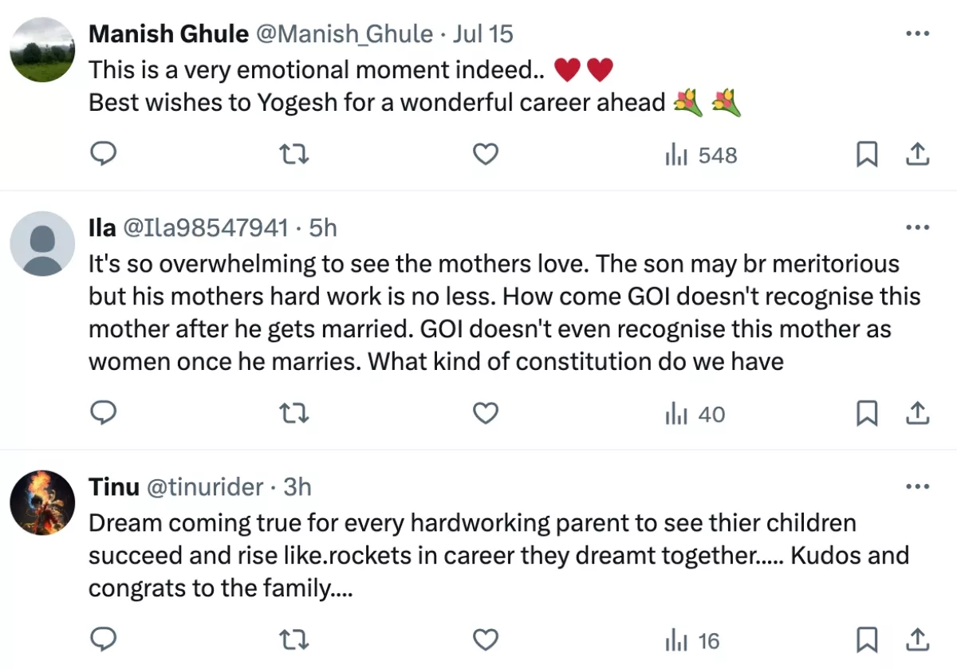The height and width of the screenshot is (669, 957).
Task: Retweet Ila's tweet about mothers love
Action: click(294, 414)
